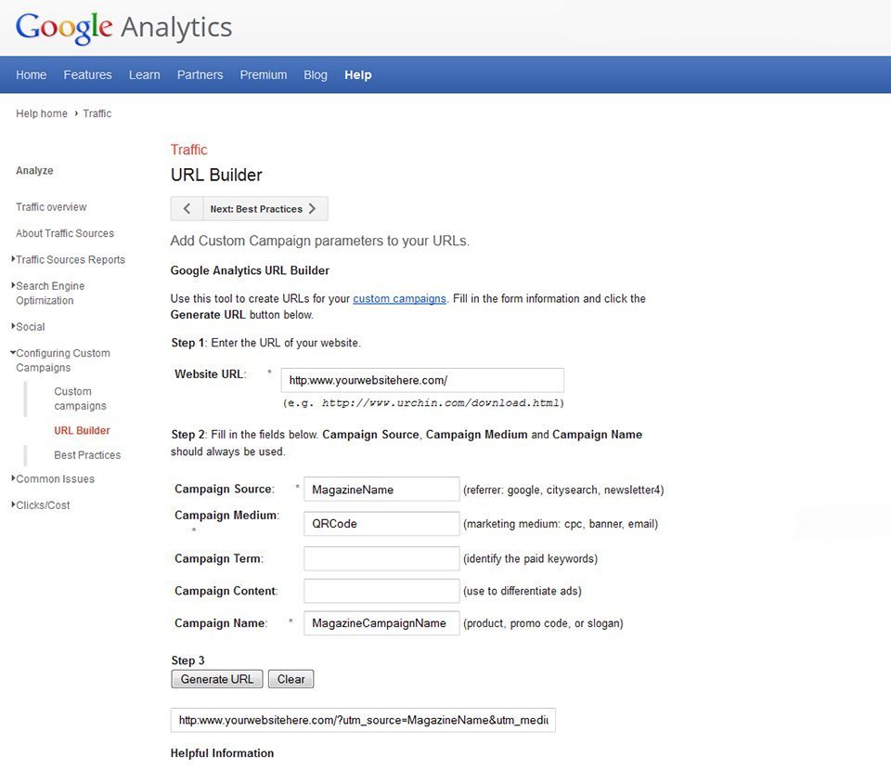Image resolution: width=891 pixels, height=771 pixels.
Task: Click the 'identify the paid keywords' hint
Action: pyautogui.click(x=530, y=558)
